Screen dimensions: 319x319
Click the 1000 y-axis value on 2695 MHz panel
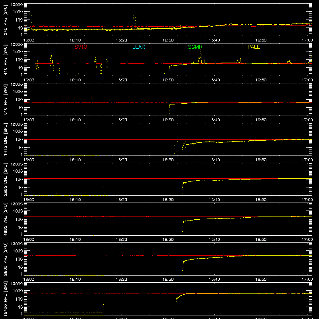[x=18, y=171]
